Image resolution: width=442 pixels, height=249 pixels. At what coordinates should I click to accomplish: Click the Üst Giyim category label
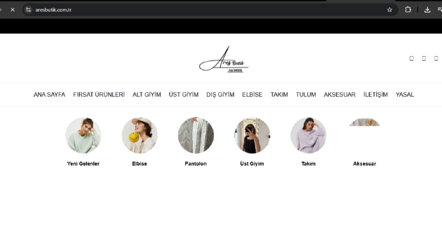[252, 164]
